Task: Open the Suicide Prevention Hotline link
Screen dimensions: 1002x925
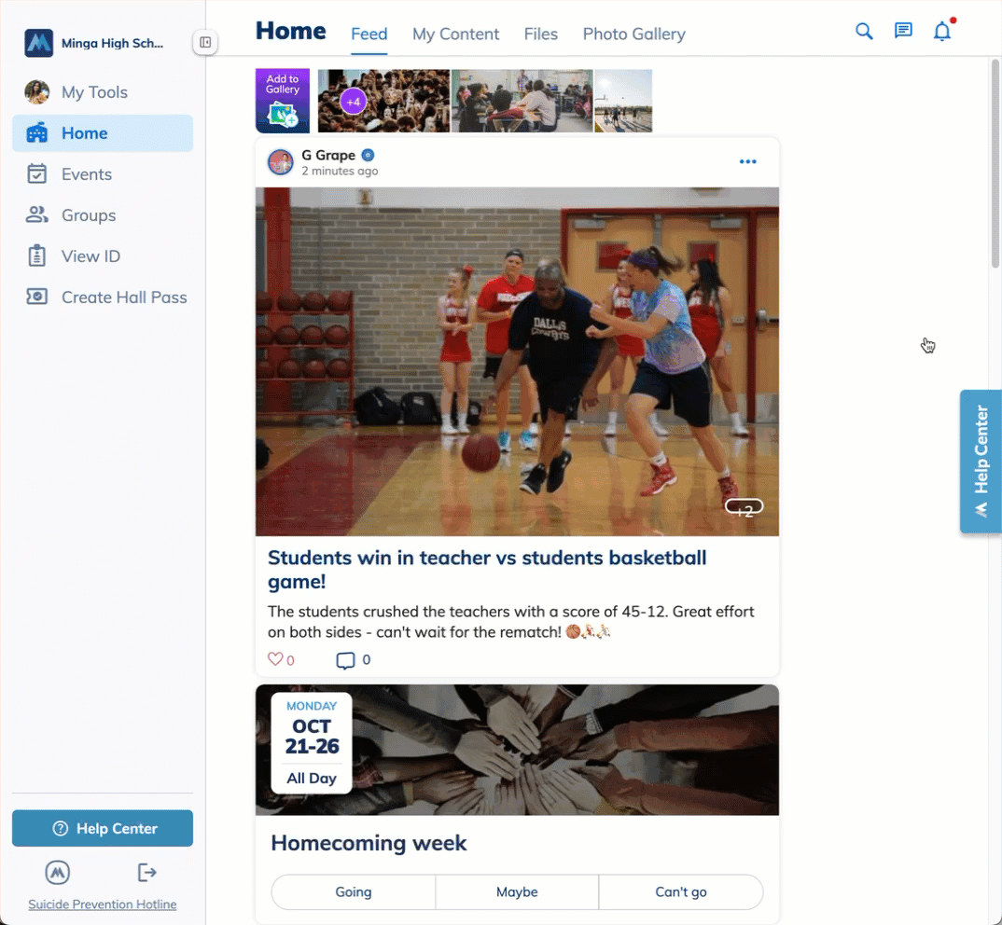Action: pyautogui.click(x=103, y=904)
